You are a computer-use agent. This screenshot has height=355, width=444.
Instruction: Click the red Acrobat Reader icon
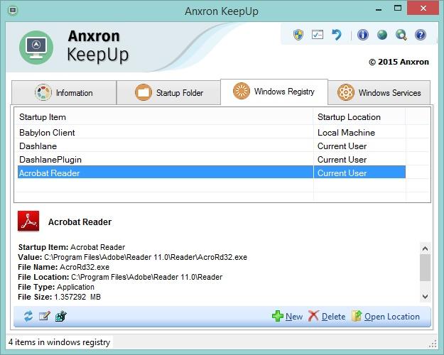(x=28, y=221)
